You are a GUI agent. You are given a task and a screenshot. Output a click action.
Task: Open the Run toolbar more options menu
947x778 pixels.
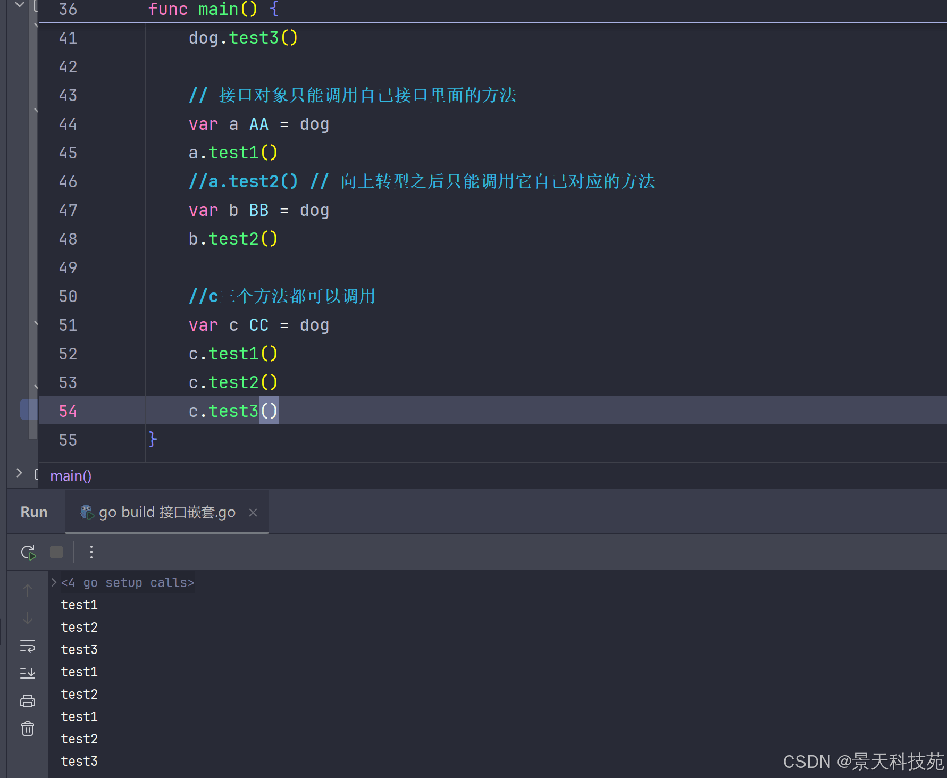click(x=91, y=553)
